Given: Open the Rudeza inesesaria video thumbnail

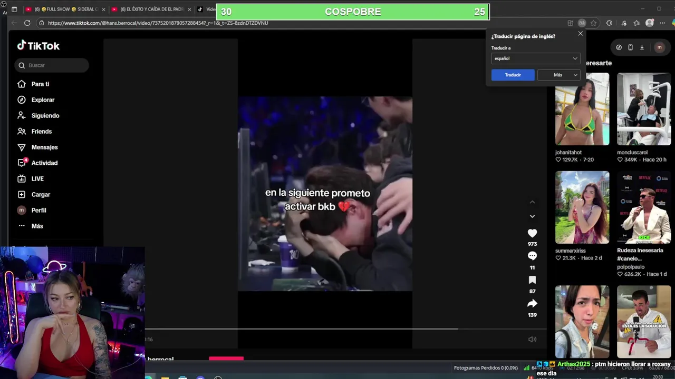Looking at the screenshot, I should (x=644, y=207).
